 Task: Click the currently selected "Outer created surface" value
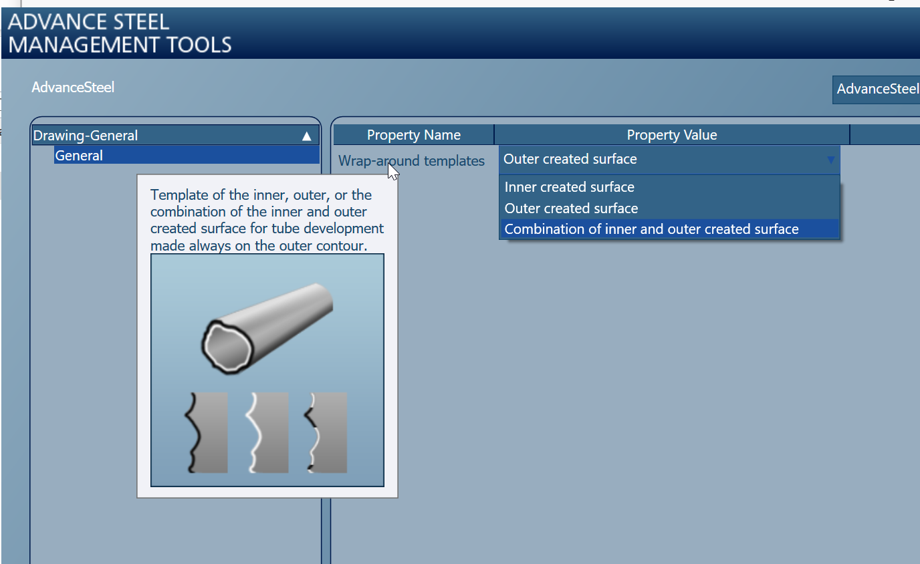[570, 159]
